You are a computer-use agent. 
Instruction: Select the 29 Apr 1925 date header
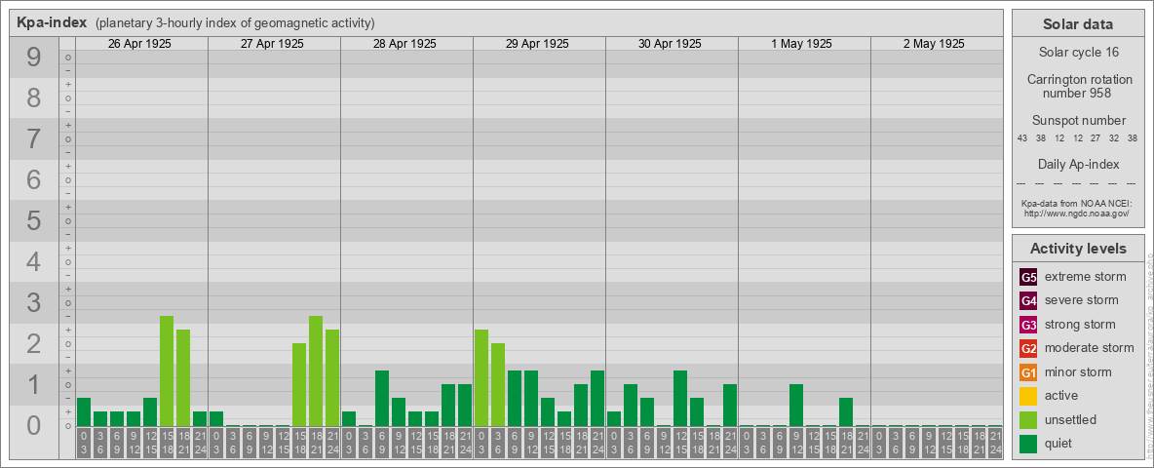[x=537, y=44]
